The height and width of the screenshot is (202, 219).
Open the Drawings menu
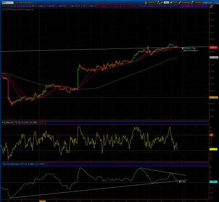click(184, 2)
